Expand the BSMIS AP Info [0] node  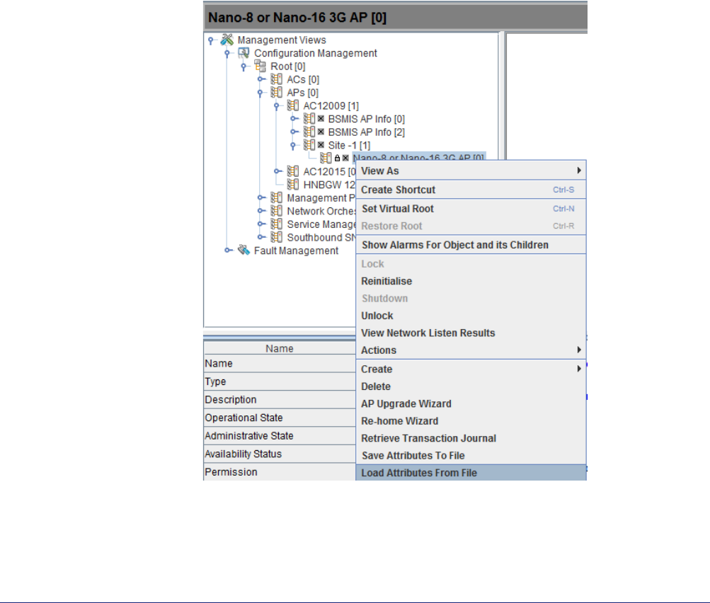pyautogui.click(x=294, y=119)
